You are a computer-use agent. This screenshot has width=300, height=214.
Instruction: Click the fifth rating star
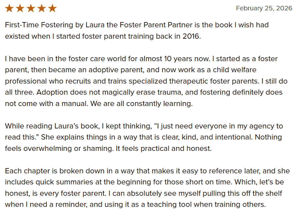52,8
